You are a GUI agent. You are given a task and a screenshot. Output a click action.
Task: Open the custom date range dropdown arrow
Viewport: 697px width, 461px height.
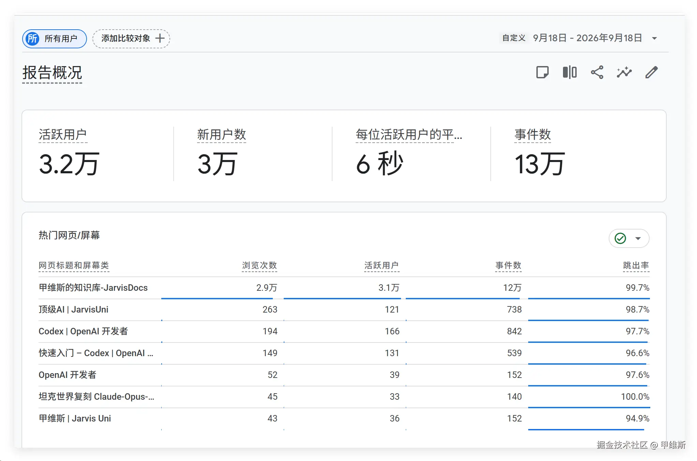click(x=654, y=38)
